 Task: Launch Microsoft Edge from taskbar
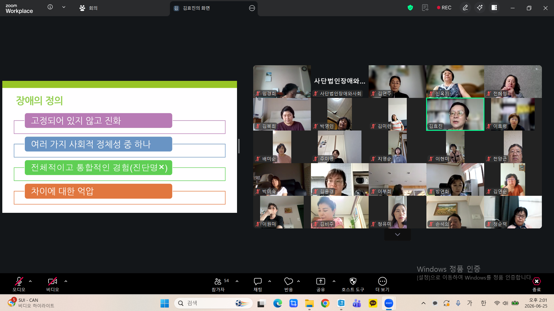(x=277, y=303)
